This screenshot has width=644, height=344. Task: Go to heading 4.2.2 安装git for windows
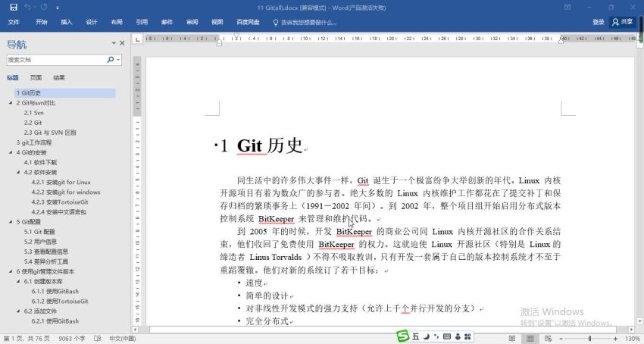click(66, 192)
